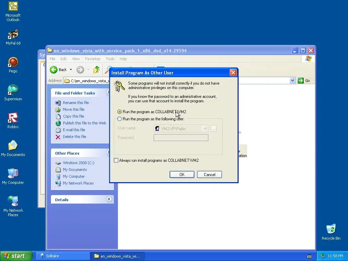This screenshot has height=261, width=348.
Task: Click the keyboard icon in system tray
Action: point(309,256)
